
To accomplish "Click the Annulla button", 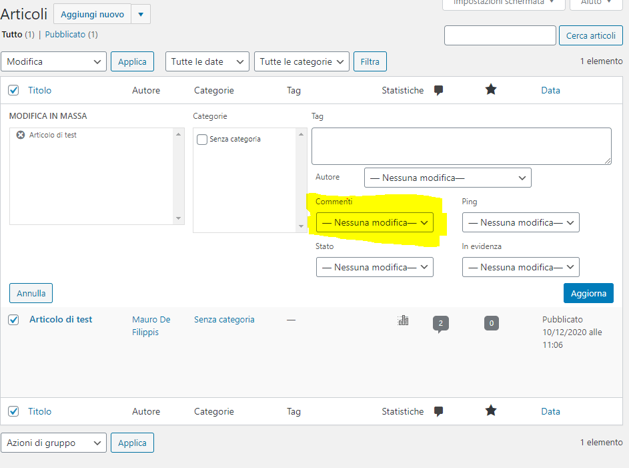I will coord(31,293).
